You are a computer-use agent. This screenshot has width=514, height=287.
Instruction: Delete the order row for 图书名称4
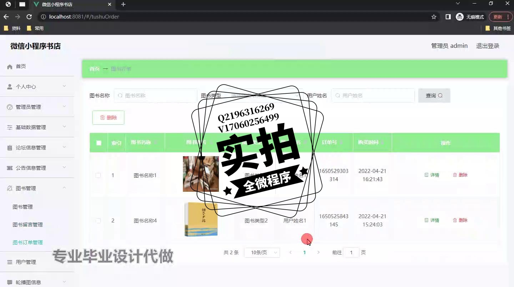[x=460, y=220]
